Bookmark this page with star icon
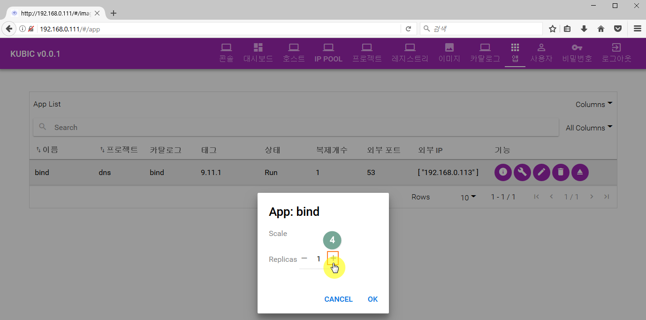This screenshot has height=320, width=646. coord(553,29)
